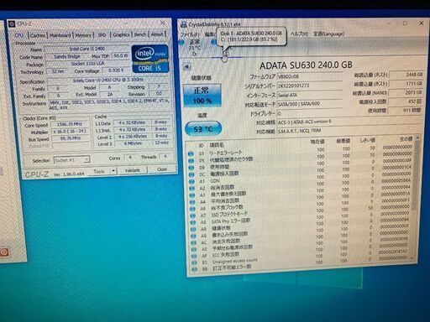Screen dimensions: 430x322
Task: Click the CrystalDiskInfo title bar icon
Action: point(184,24)
